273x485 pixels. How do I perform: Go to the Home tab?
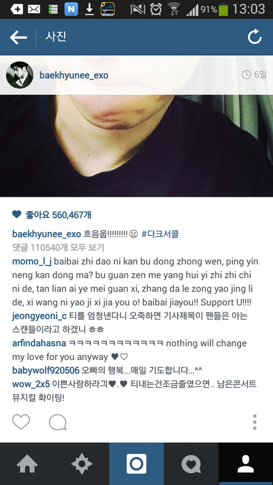[27, 464]
